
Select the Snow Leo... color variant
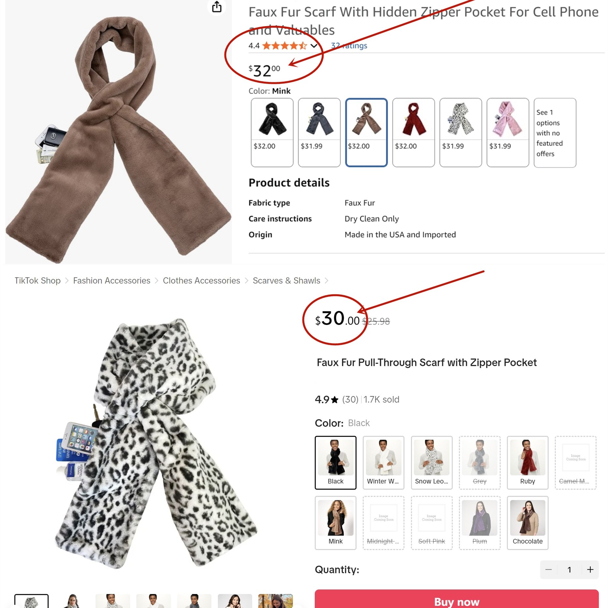coord(432,463)
